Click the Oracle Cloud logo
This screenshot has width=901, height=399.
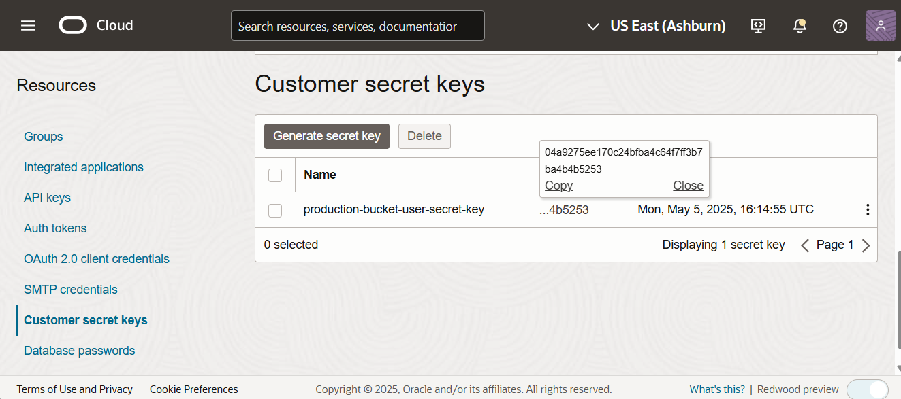[x=96, y=26]
